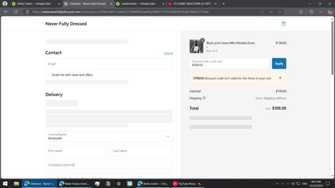Viewport: 335px width, 188px height.
Task: Toggle Email me with news and offers
Action: click(x=48, y=75)
